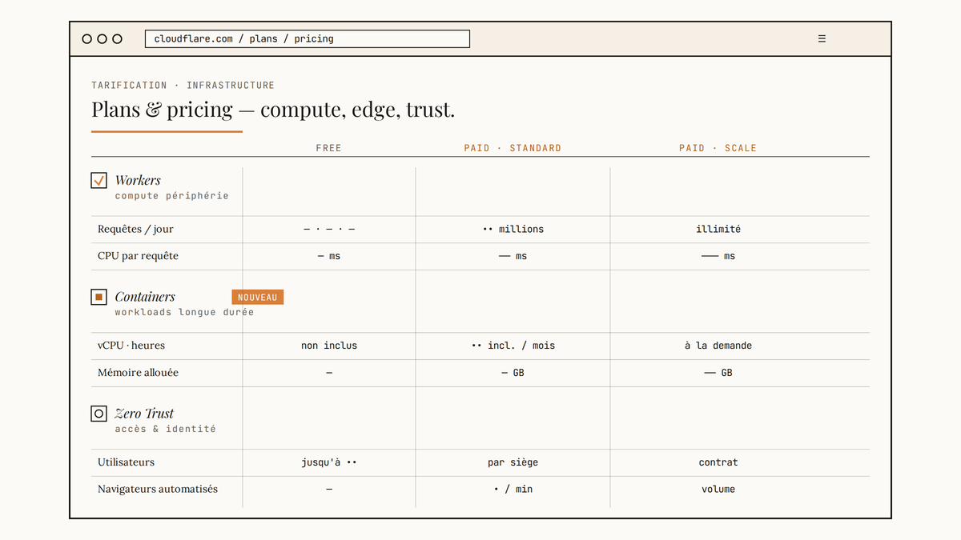Click the cloudflare.com / plans / pricing address bar
The width and height of the screenshot is (961, 540).
(x=307, y=38)
